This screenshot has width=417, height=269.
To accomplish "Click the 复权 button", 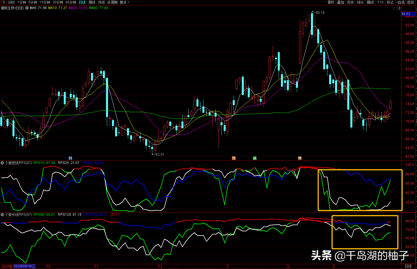I will coord(331,2).
